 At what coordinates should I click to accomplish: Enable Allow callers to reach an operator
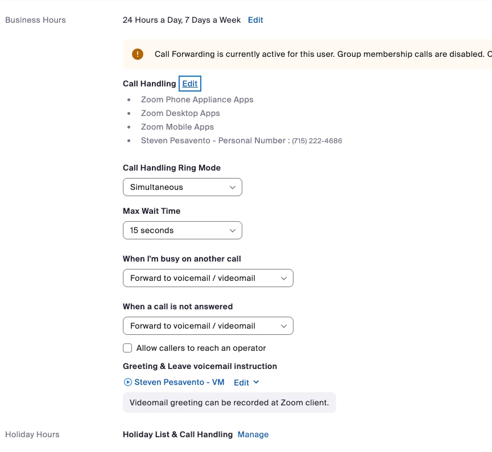pos(127,348)
